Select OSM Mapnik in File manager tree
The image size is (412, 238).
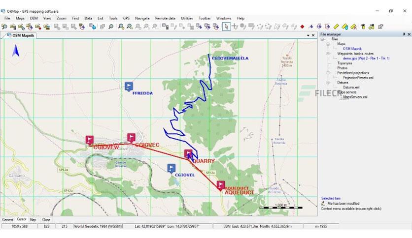[x=352, y=49]
